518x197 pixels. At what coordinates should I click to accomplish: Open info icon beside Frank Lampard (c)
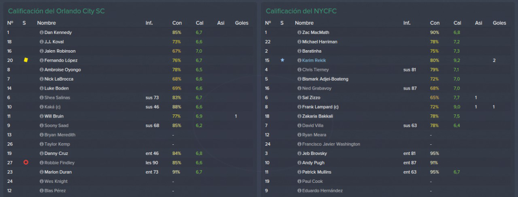(x=299, y=107)
